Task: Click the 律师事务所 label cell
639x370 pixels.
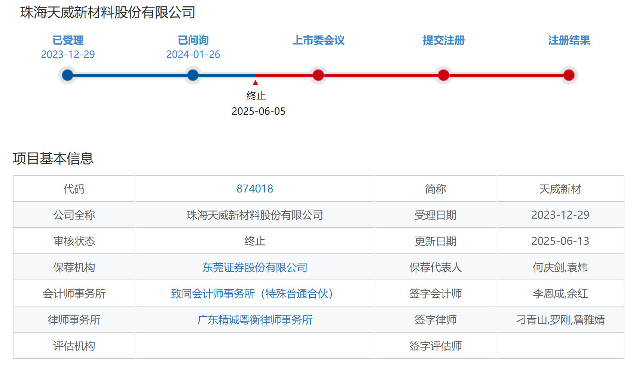Action: tap(74, 320)
